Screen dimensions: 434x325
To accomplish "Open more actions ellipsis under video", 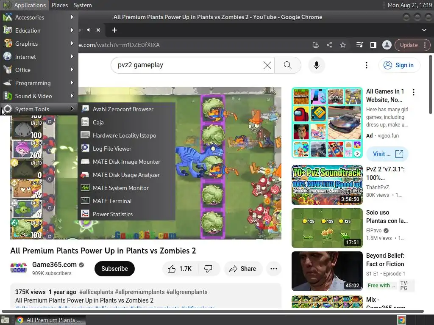I will point(273,269).
